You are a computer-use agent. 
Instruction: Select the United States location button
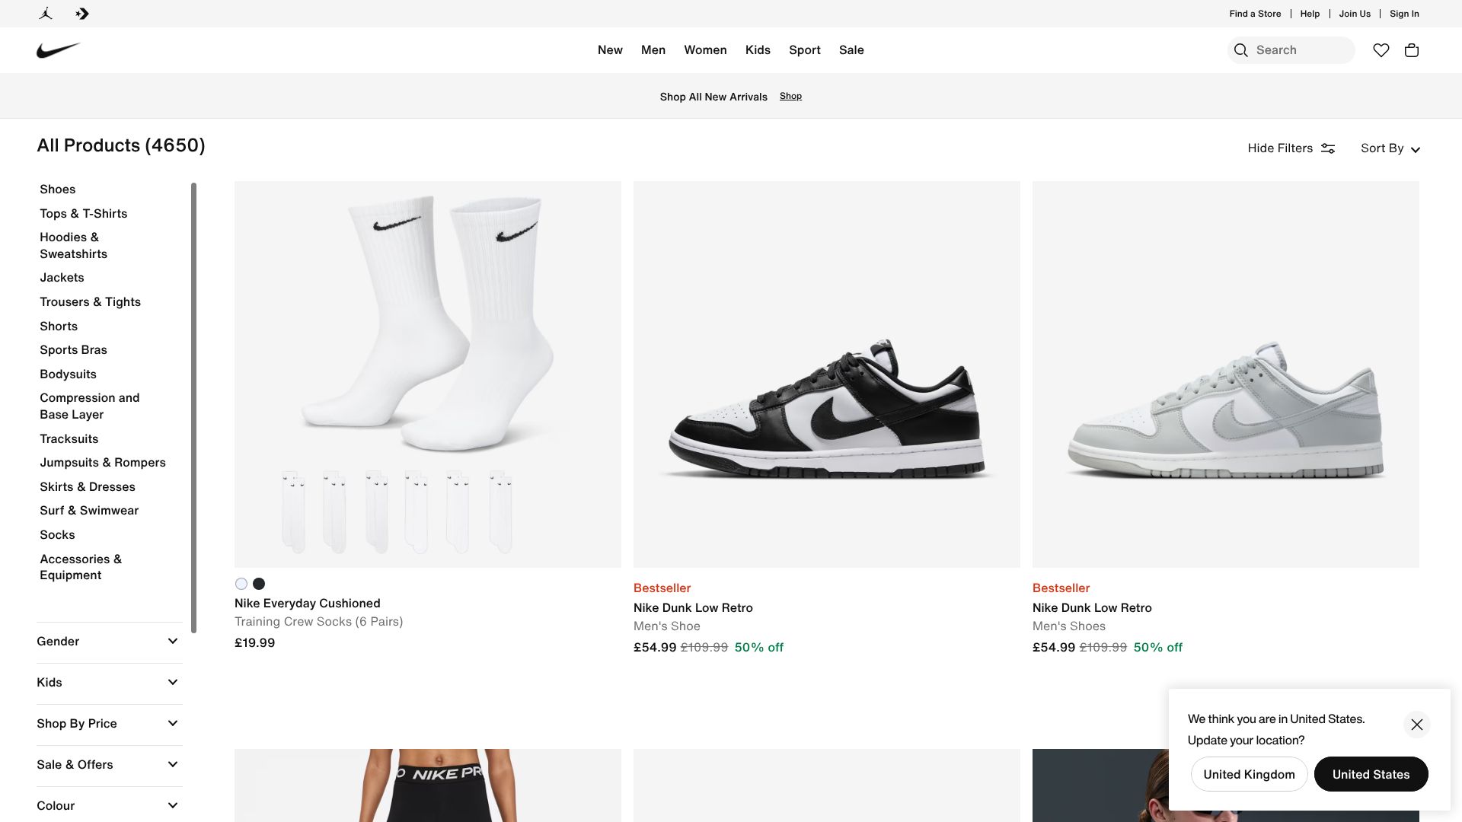(x=1371, y=774)
